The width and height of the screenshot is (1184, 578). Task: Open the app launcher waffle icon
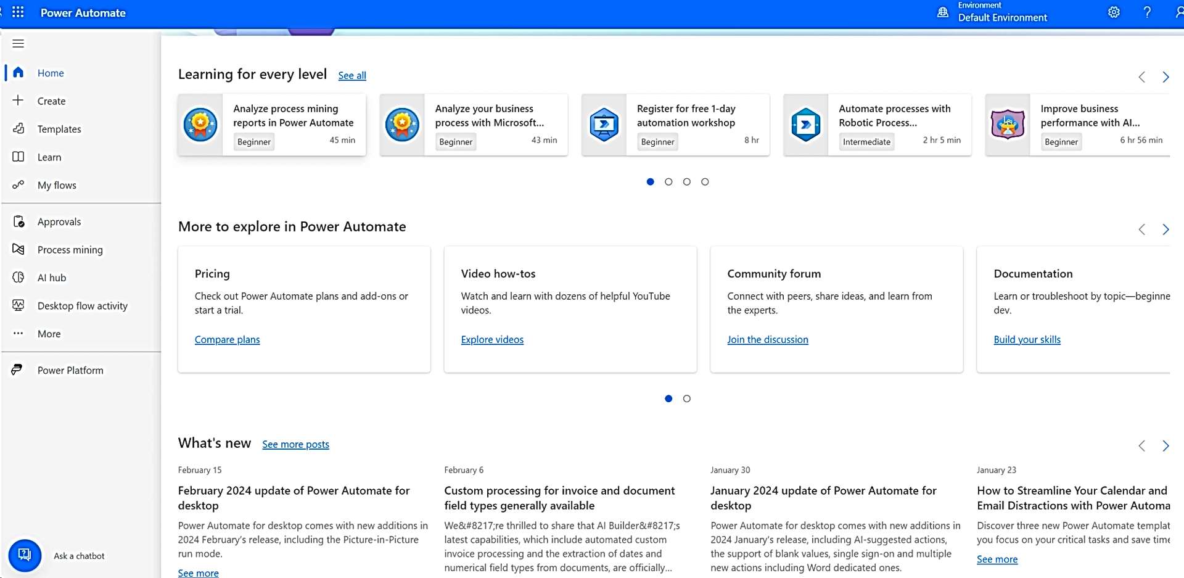pyautogui.click(x=18, y=12)
